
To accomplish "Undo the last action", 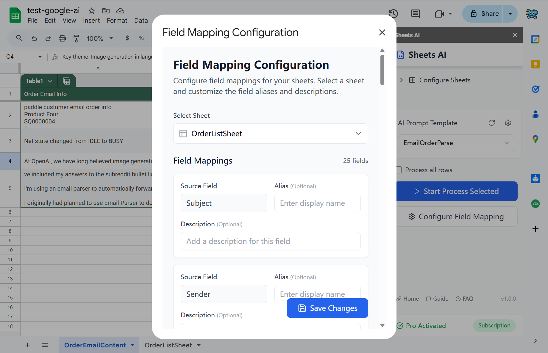I will pos(34,38).
